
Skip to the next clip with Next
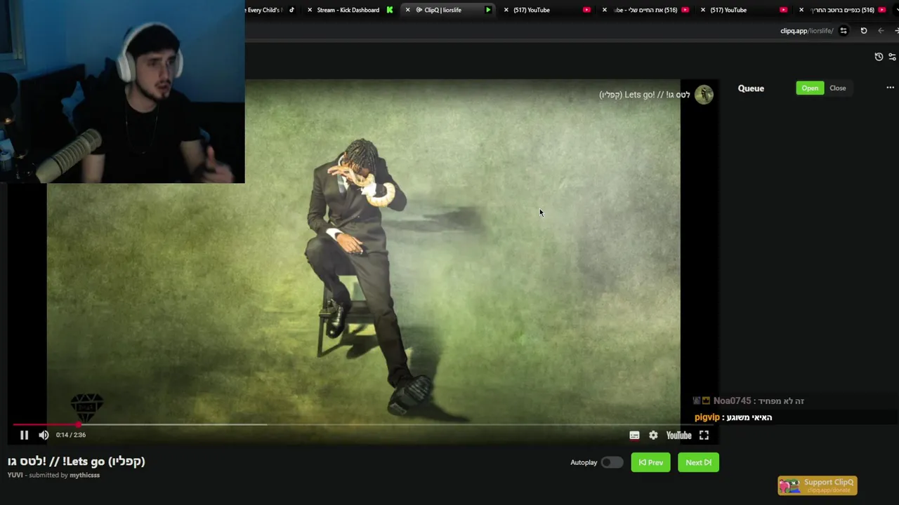coord(698,462)
